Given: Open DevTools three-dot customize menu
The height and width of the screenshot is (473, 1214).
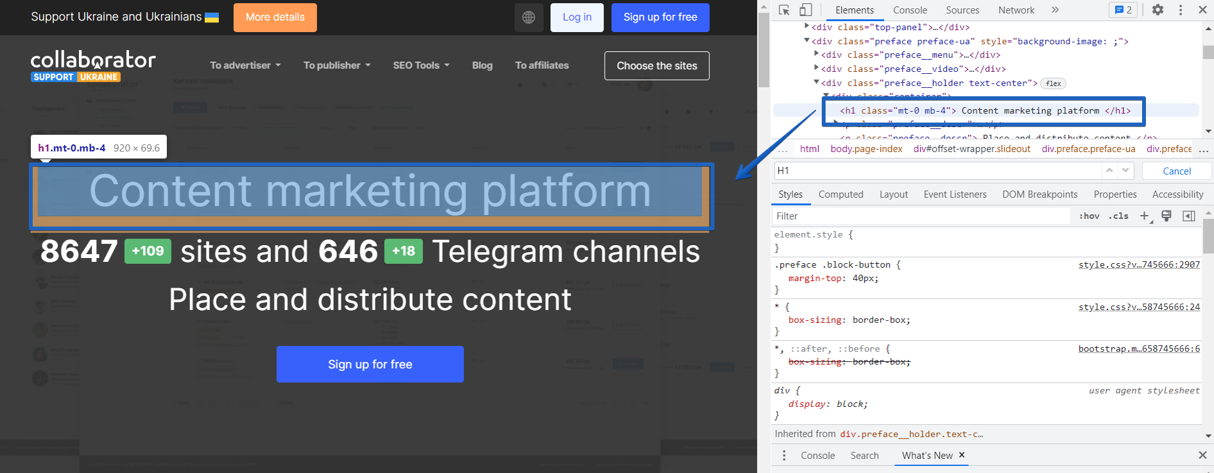Looking at the screenshot, I should 1180,10.
